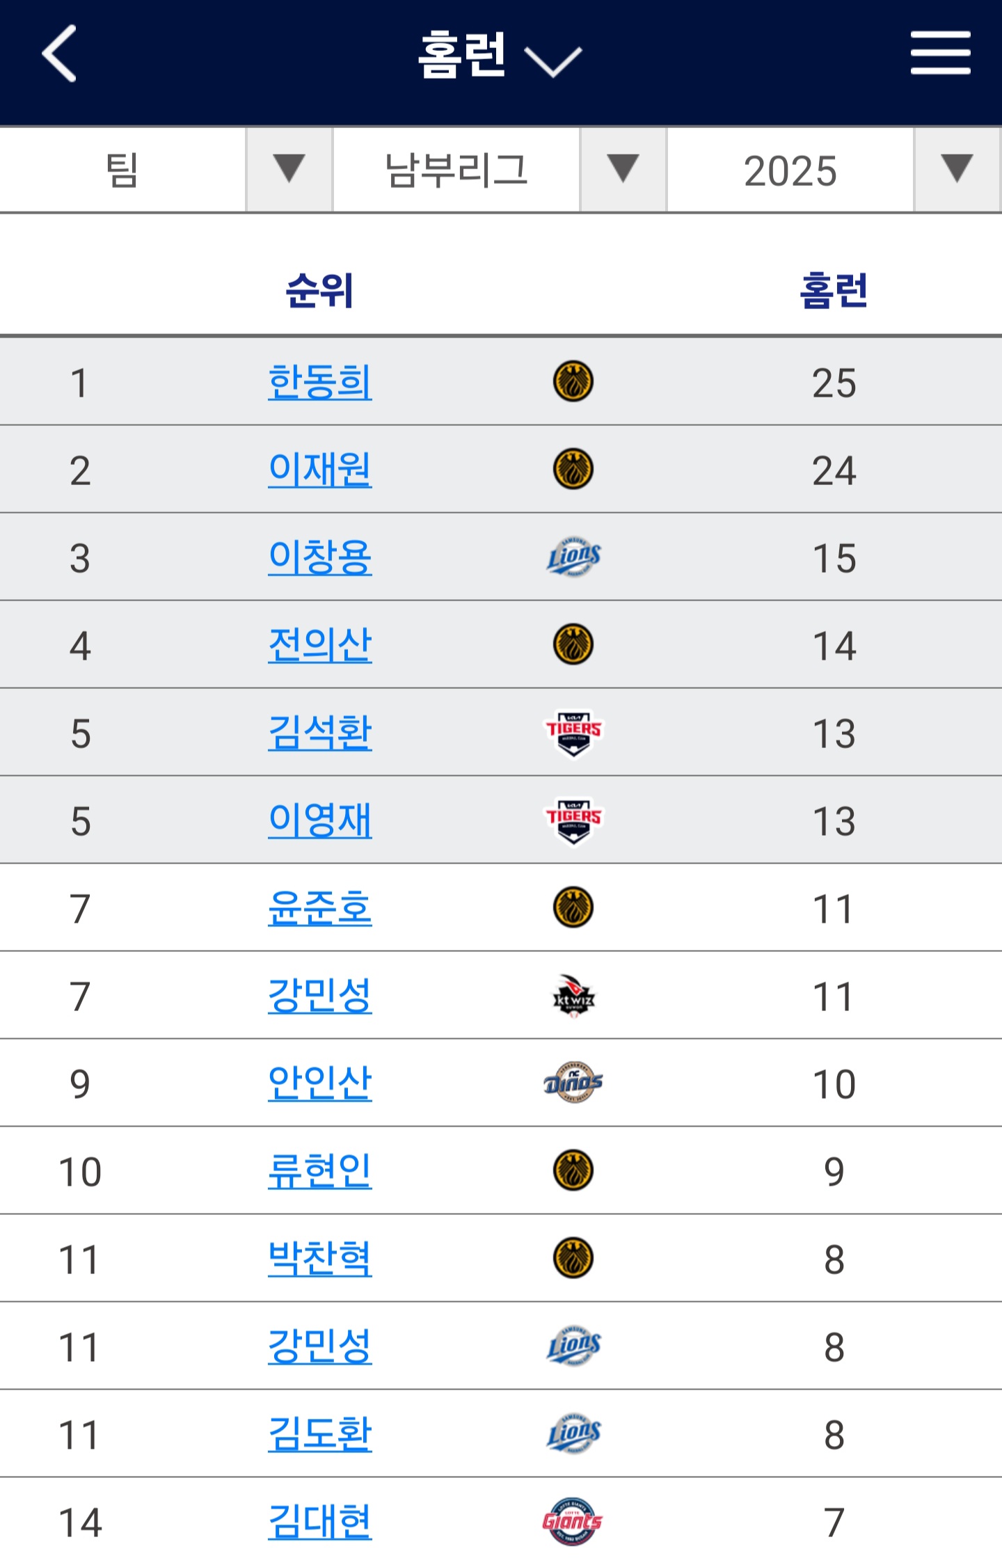This screenshot has height=1558, width=1002.
Task: Click Tigers logo in 이영재 row
Action: (573, 820)
